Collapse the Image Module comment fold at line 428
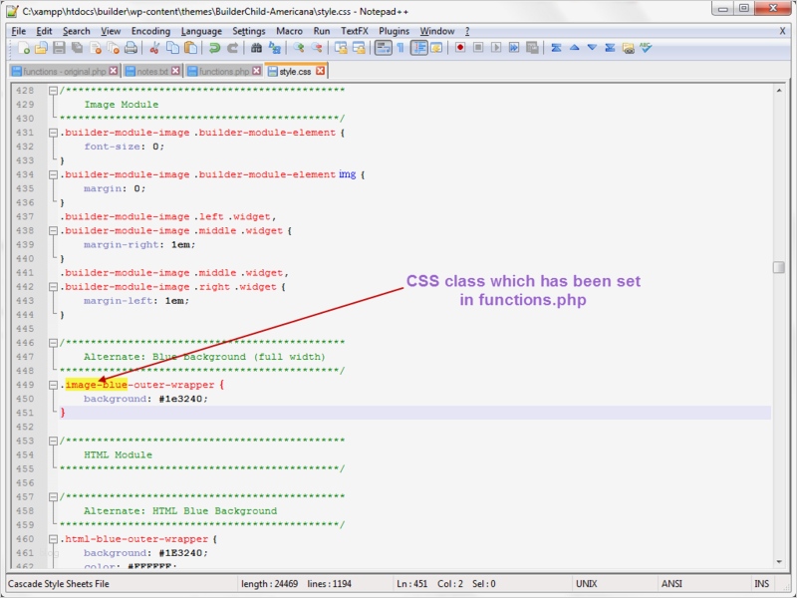Screen dimensions: 797x598 [x=53, y=91]
